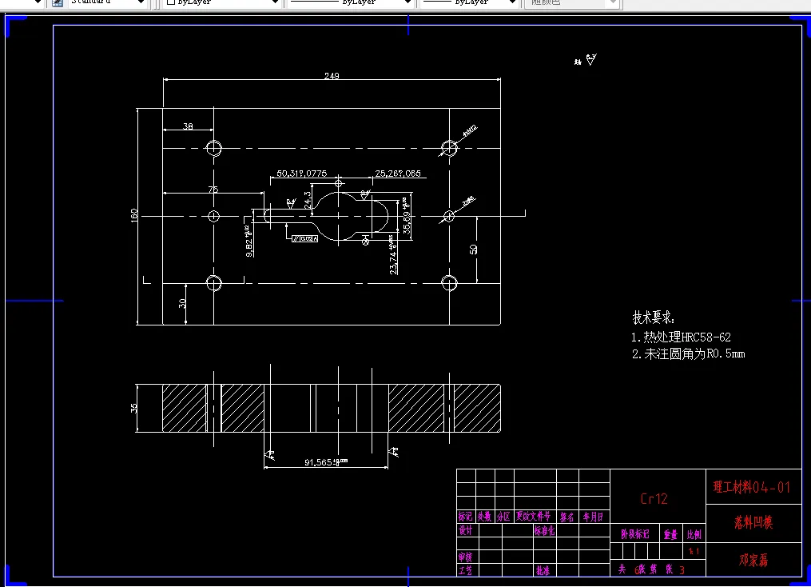Select the 理工材料04-01 title text

(752, 487)
